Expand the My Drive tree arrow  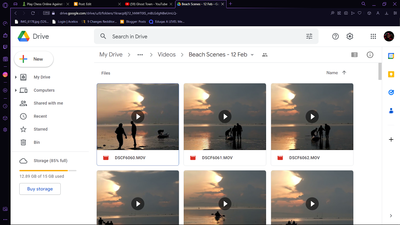coord(16,77)
